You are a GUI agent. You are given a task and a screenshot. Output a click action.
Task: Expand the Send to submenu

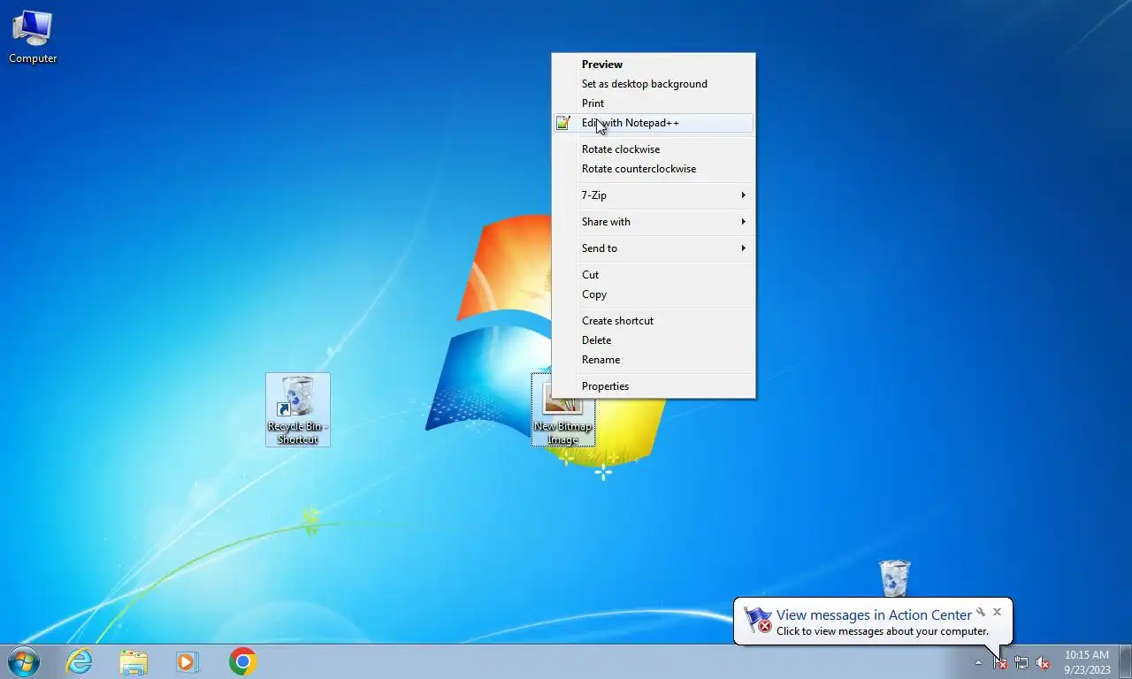654,248
